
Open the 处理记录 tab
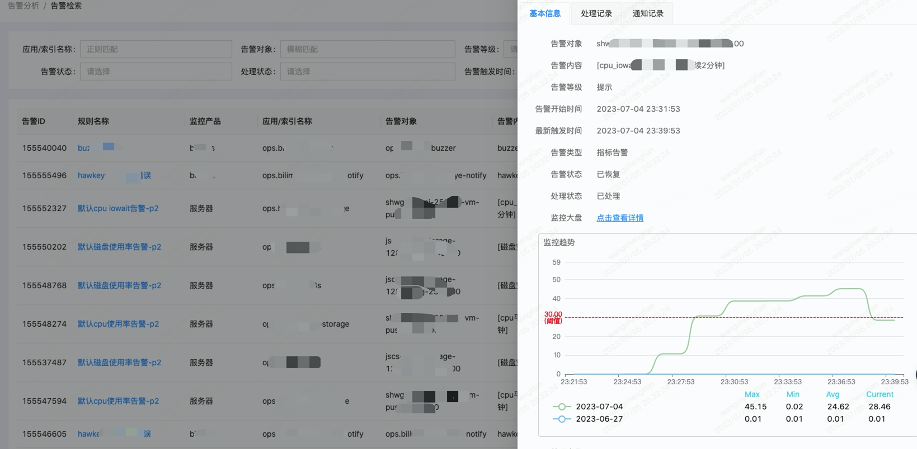pos(596,13)
